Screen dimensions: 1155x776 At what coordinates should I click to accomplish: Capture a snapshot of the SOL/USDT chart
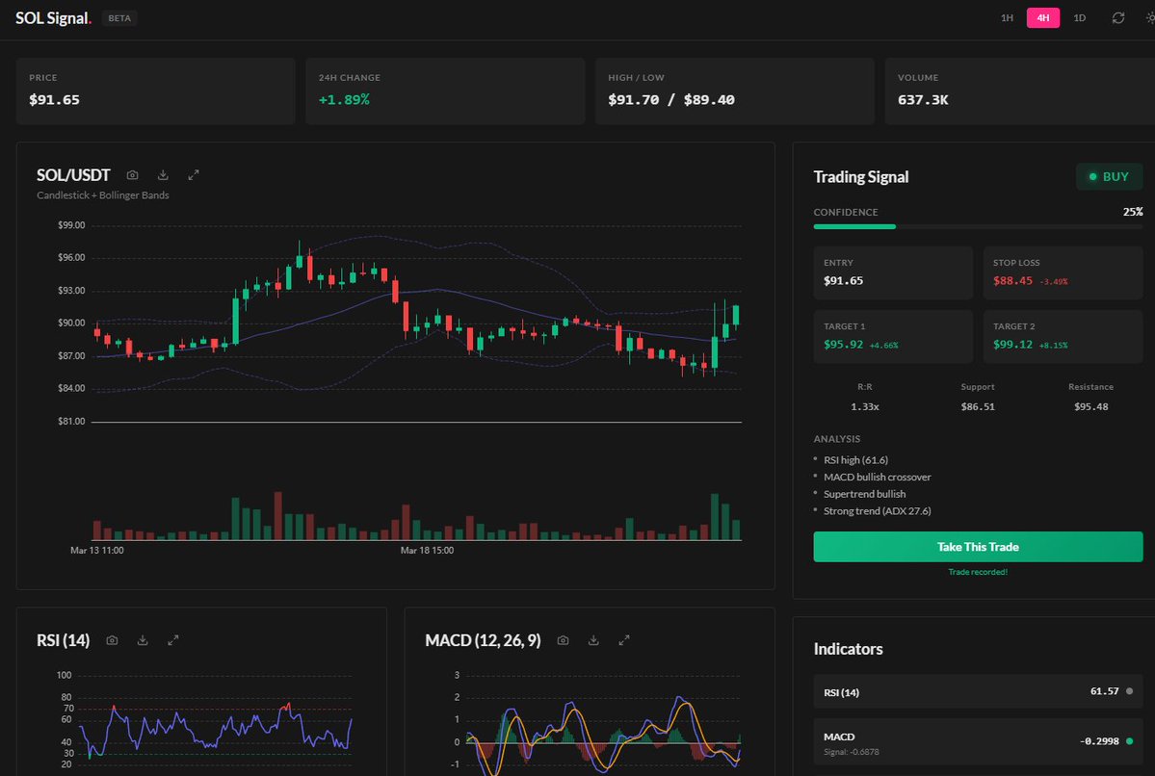pos(133,175)
